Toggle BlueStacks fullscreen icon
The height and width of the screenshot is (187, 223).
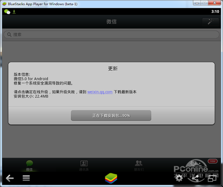coord(212,178)
